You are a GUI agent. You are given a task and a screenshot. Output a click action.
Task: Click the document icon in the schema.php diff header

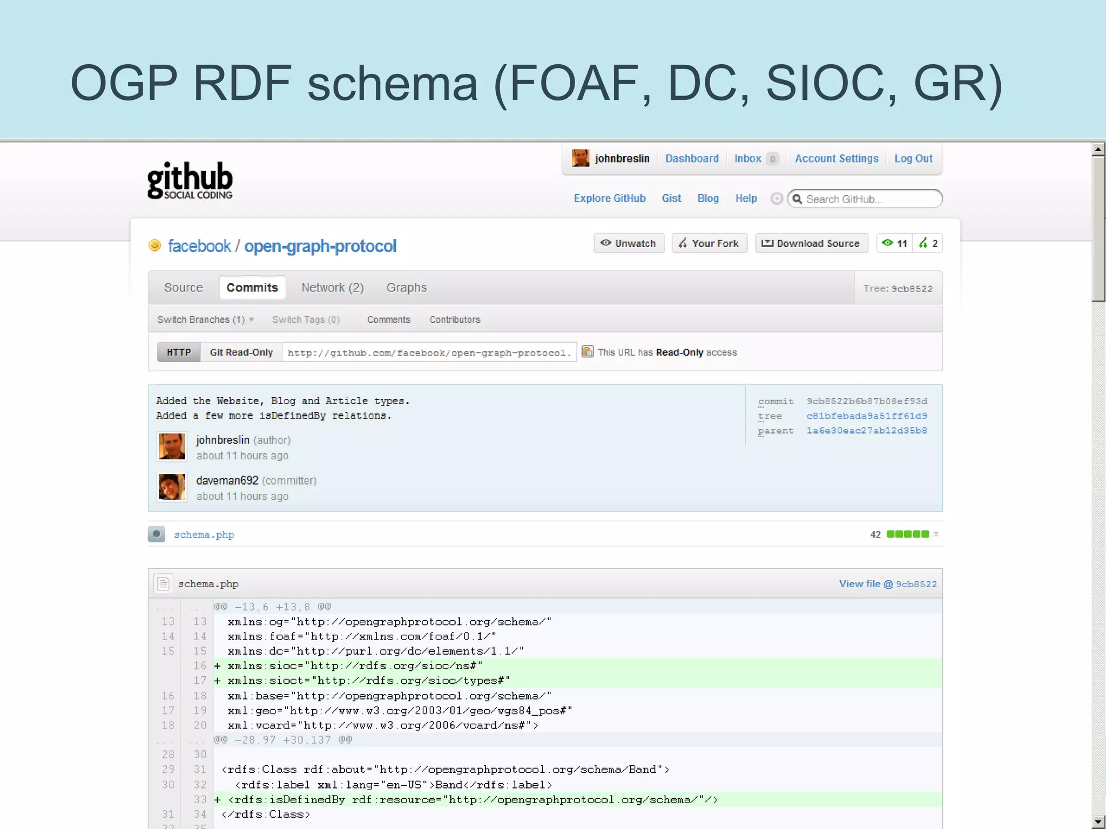pos(163,583)
